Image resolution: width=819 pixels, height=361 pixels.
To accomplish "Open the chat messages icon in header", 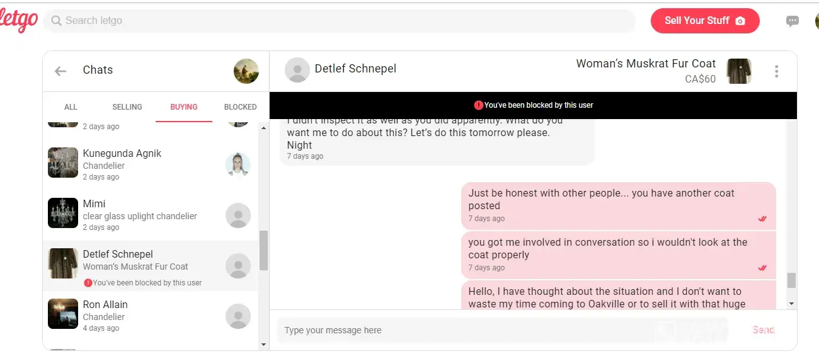I will [x=792, y=21].
